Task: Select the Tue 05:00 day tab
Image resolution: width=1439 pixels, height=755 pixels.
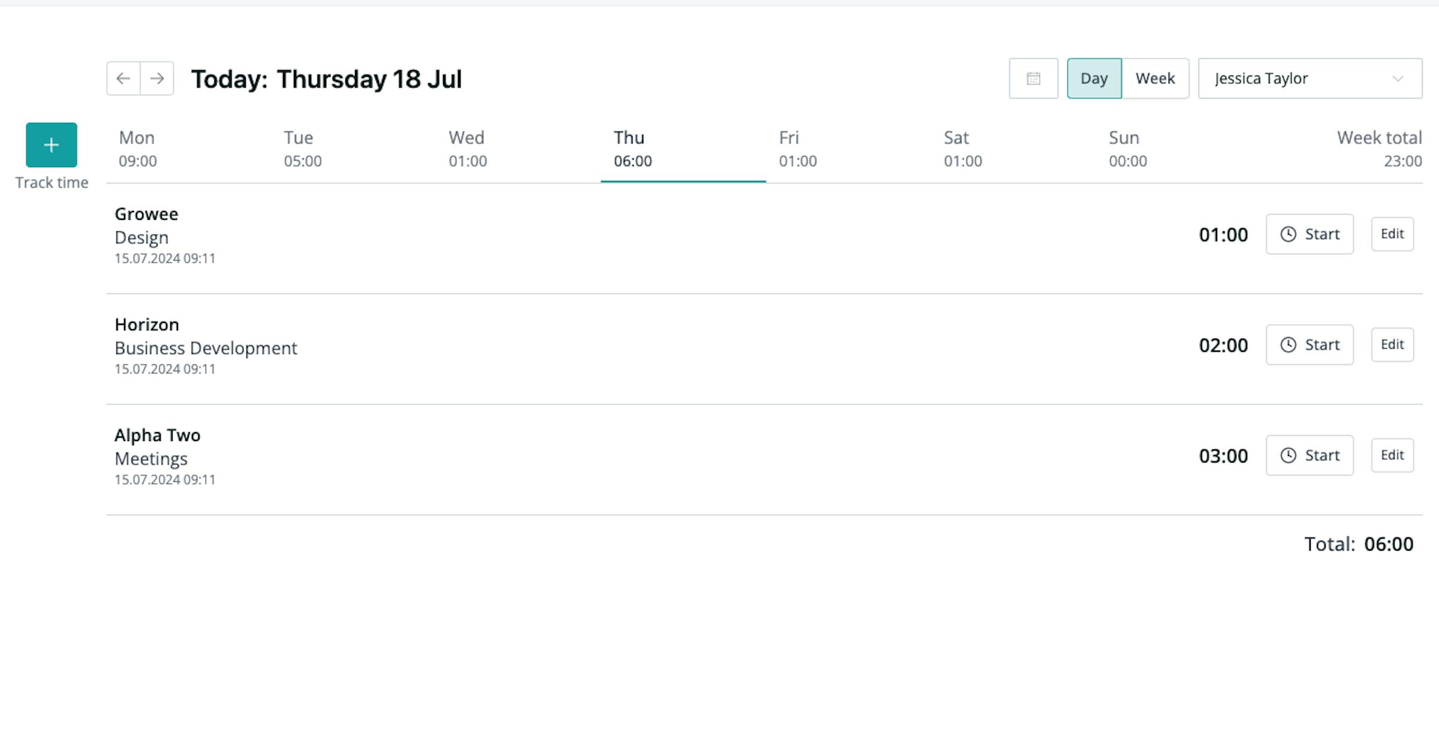Action: 354,150
